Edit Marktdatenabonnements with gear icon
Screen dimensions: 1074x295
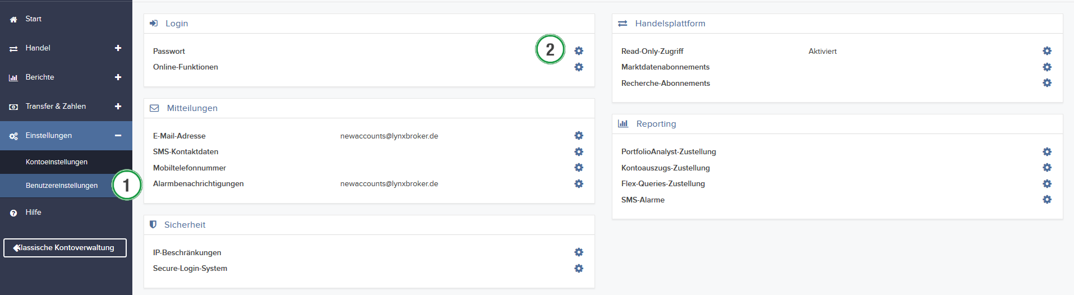coord(1047,67)
